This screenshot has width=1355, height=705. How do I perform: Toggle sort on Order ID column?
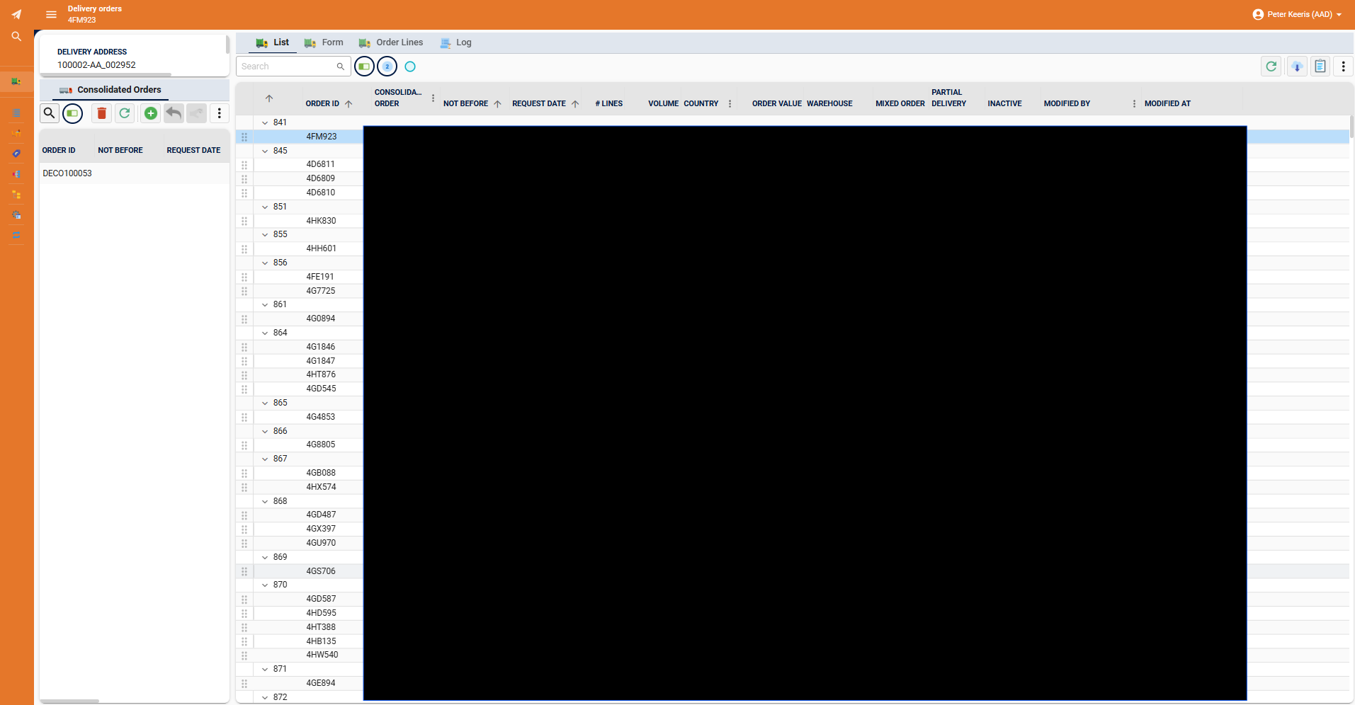point(348,103)
